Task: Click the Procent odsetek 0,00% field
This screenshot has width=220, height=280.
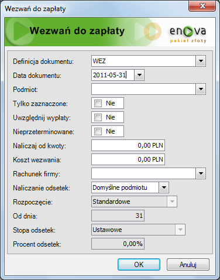Action: point(118,244)
